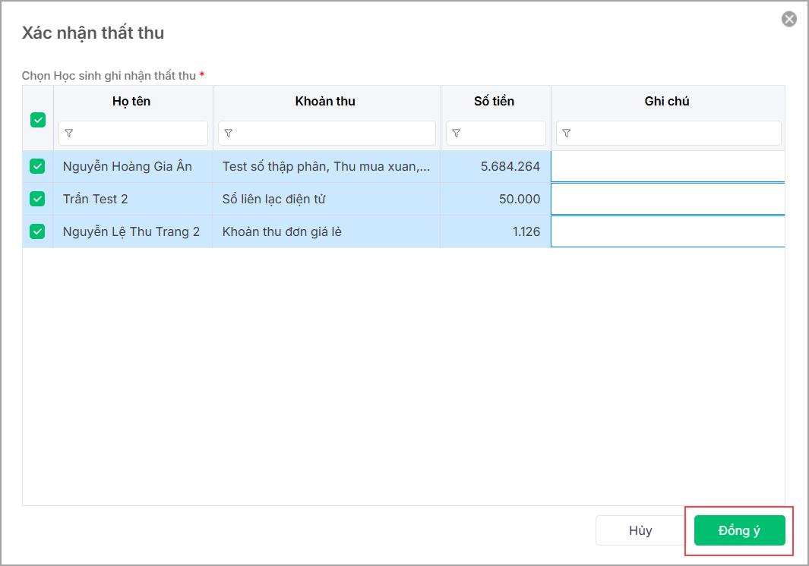Uncheck Trần Test 2 row checkbox
Image resolution: width=809 pixels, height=566 pixels.
click(x=37, y=199)
